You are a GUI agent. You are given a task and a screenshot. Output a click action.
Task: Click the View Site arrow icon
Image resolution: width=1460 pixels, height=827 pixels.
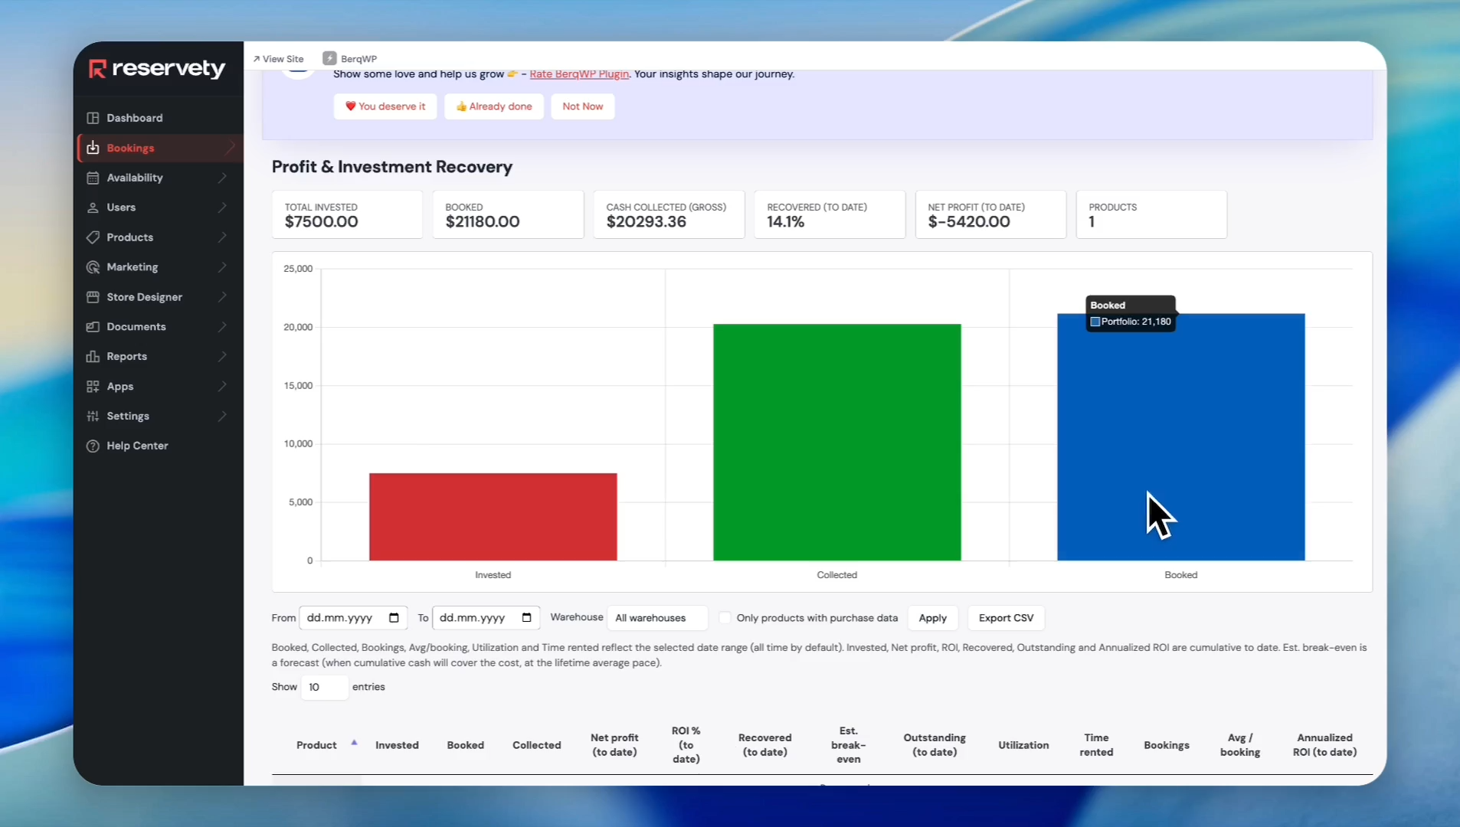(x=256, y=59)
